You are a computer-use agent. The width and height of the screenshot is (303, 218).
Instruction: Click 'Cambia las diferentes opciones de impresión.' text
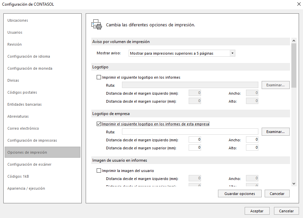(x=151, y=25)
